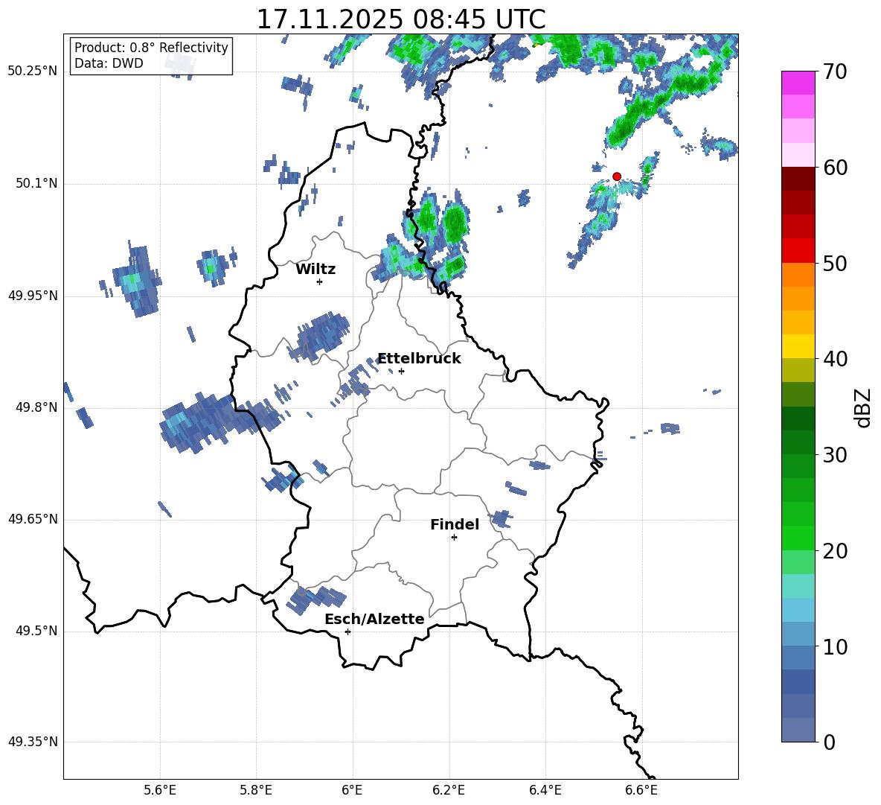The image size is (881, 805).
Task: Click the dark maroon colorbar swatch below 60
Action: tap(798, 179)
